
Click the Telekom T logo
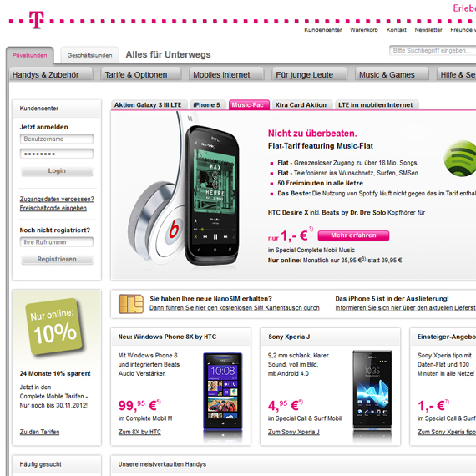tap(37, 20)
